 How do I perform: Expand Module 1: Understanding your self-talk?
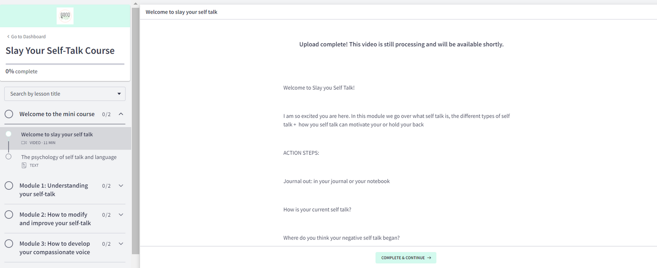point(121,186)
